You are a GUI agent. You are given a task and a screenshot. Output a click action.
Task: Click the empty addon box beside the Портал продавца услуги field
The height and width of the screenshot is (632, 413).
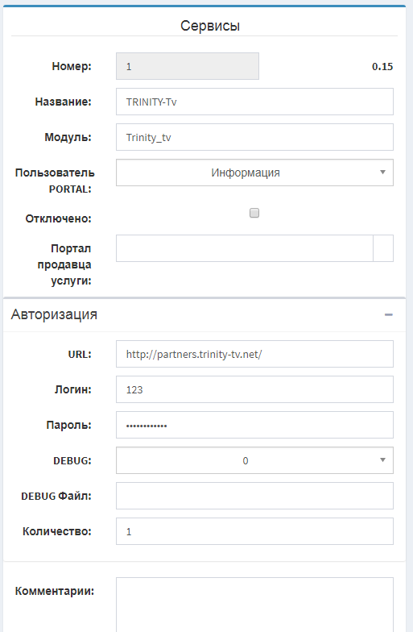point(383,248)
